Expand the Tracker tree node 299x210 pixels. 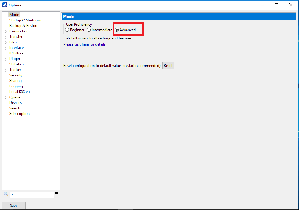click(x=6, y=70)
